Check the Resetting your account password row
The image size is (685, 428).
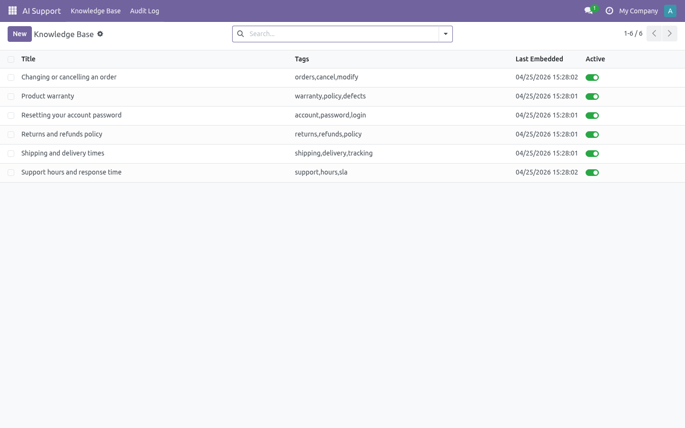11,116
